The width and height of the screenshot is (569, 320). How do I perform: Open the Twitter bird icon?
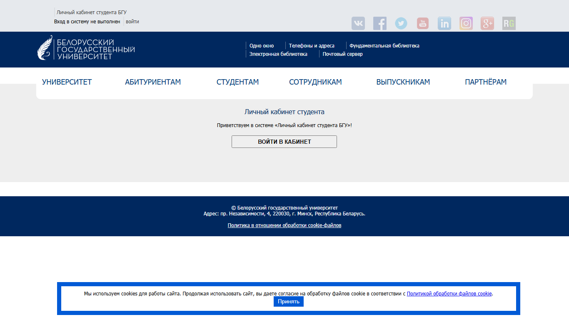pos(401,23)
